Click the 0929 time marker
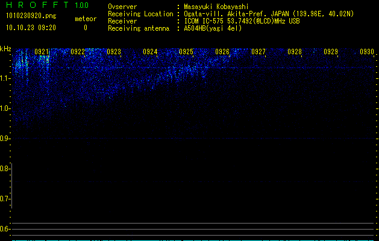Viewport: 379px width, 241px height. [x=331, y=52]
